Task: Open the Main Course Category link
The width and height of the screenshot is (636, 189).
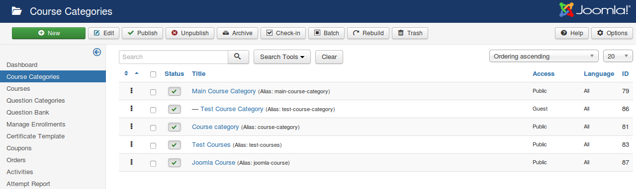Action: 224,91
